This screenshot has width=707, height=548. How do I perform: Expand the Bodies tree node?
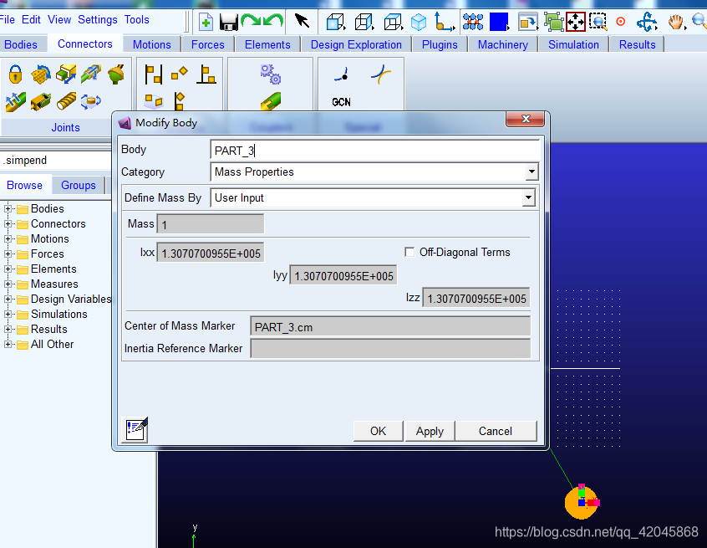click(x=9, y=209)
